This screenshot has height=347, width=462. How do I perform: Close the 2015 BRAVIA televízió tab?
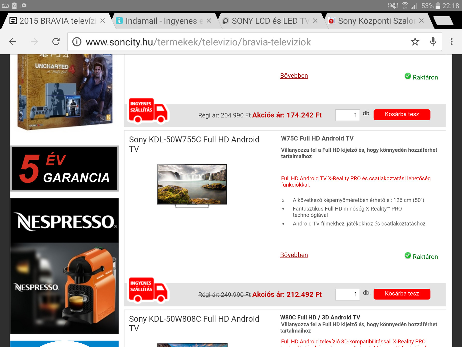(103, 21)
